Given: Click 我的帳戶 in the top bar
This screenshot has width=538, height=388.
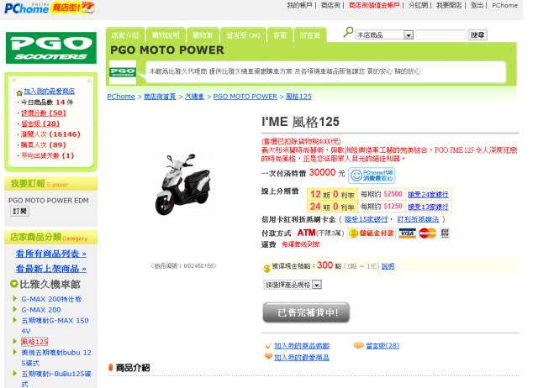Looking at the screenshot, I should pos(299,6).
